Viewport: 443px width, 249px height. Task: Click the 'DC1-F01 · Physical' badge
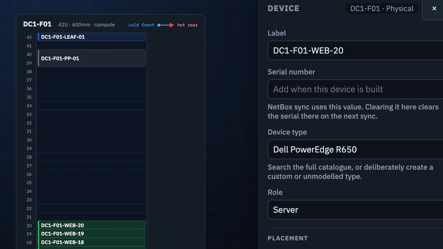[382, 9]
